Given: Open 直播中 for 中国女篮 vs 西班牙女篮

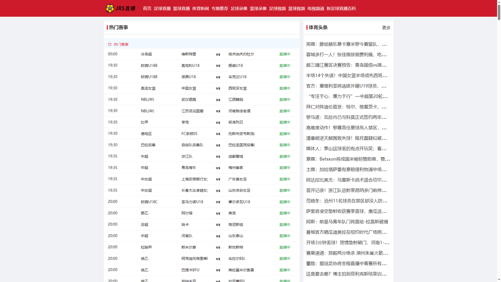Looking at the screenshot, I should pyautogui.click(x=285, y=88).
